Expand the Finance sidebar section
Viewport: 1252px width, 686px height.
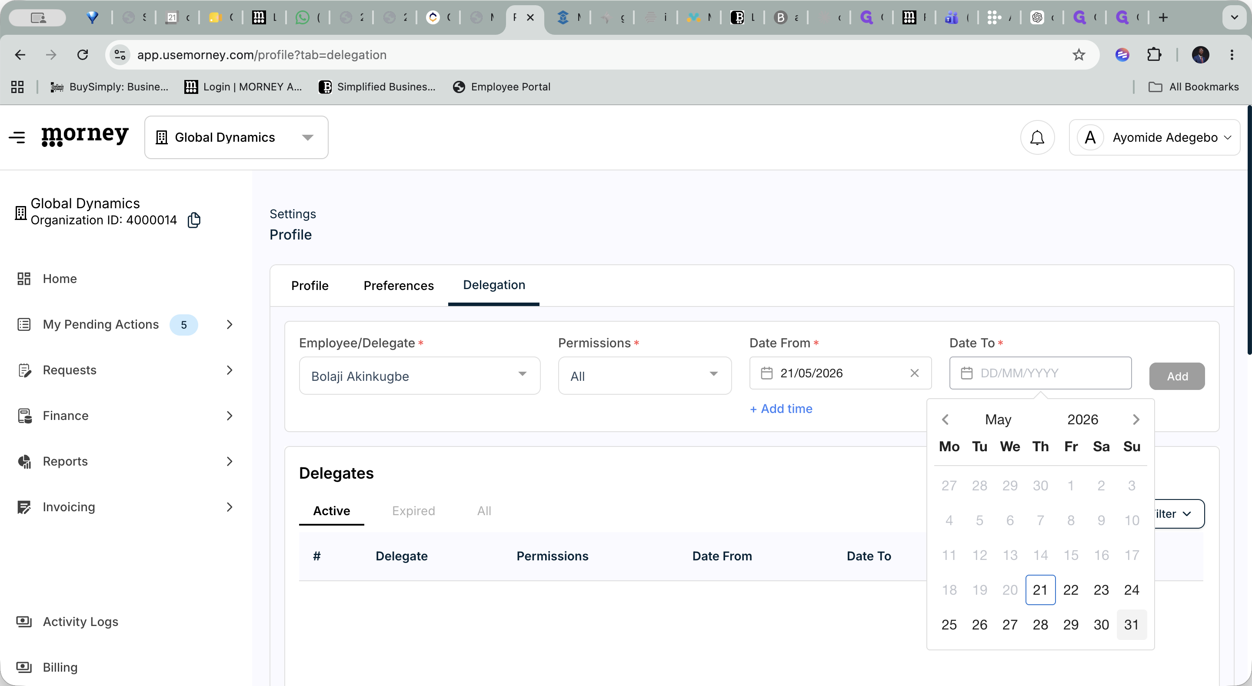(x=230, y=416)
